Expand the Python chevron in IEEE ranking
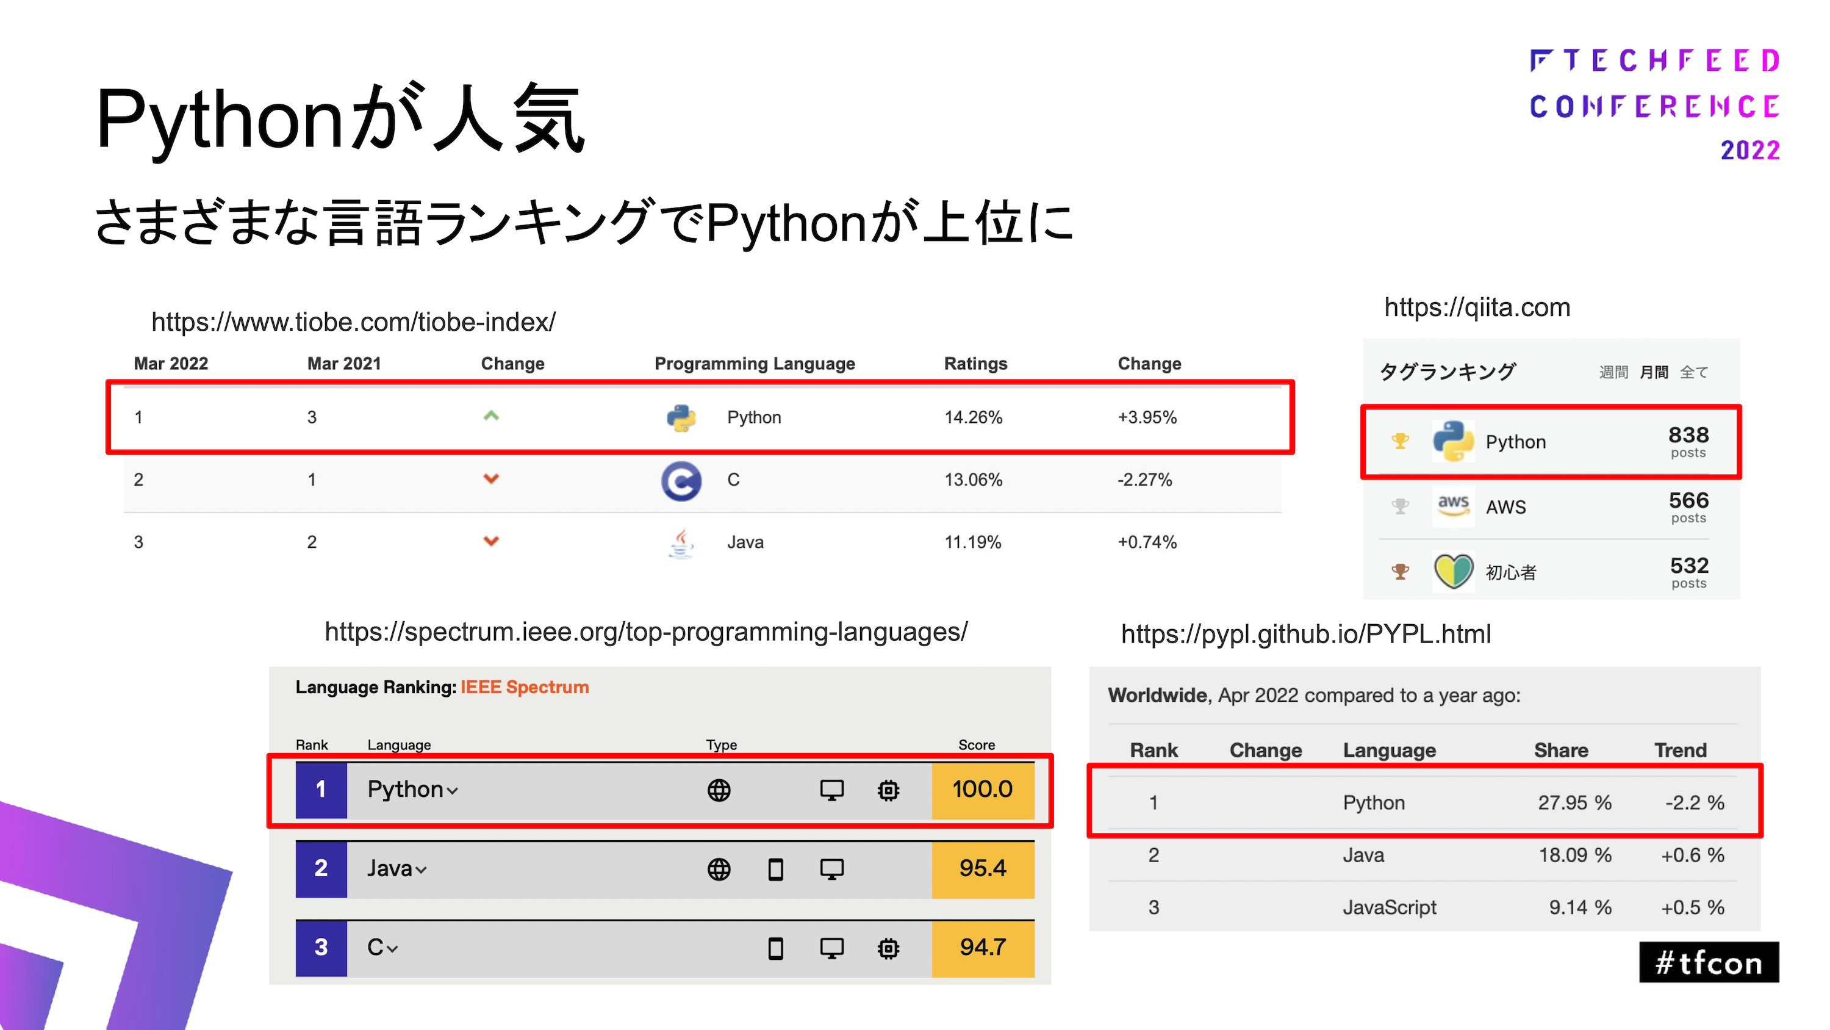The image size is (1830, 1030). pyautogui.click(x=453, y=792)
